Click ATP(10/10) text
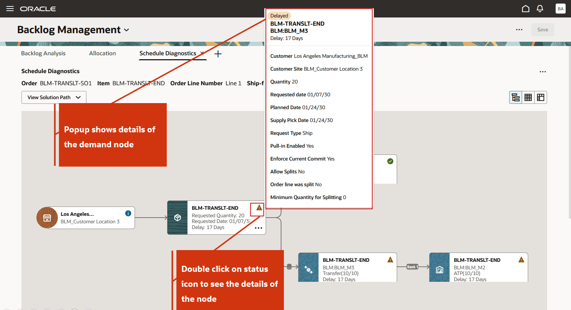The width and height of the screenshot is (571, 310). pyautogui.click(x=467, y=273)
